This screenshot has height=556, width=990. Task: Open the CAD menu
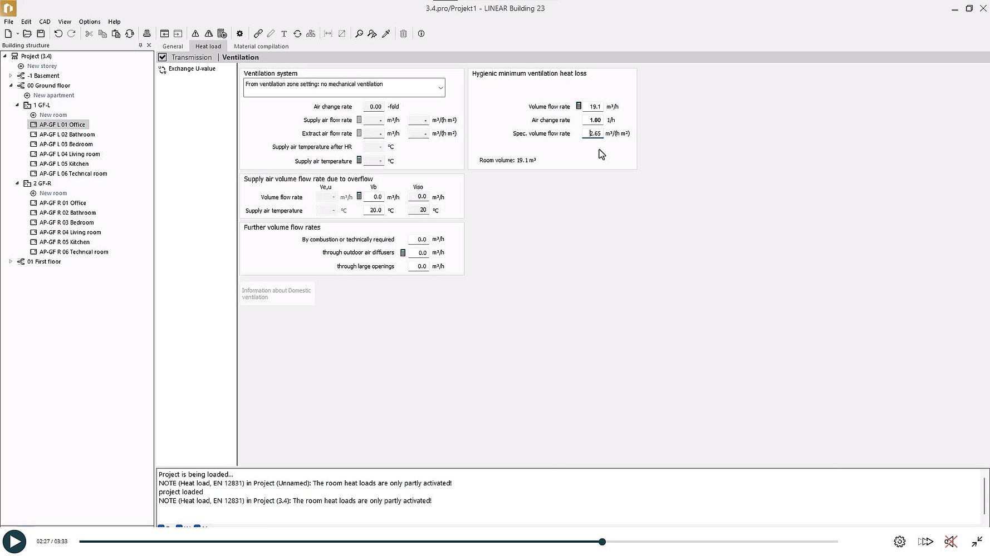click(x=45, y=22)
